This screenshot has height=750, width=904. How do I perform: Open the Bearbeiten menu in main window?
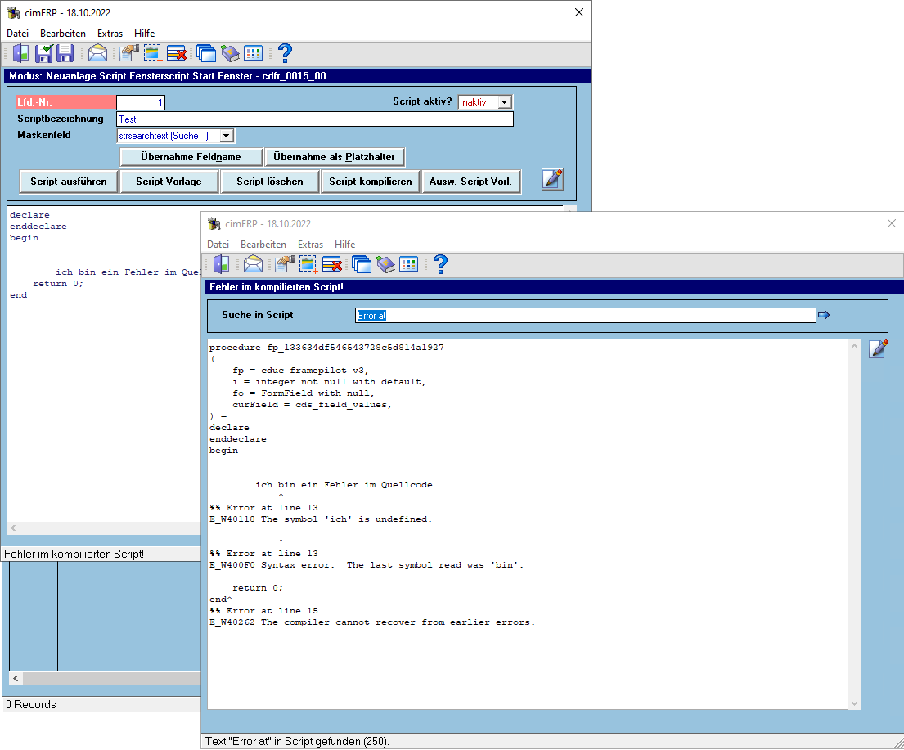click(x=63, y=34)
